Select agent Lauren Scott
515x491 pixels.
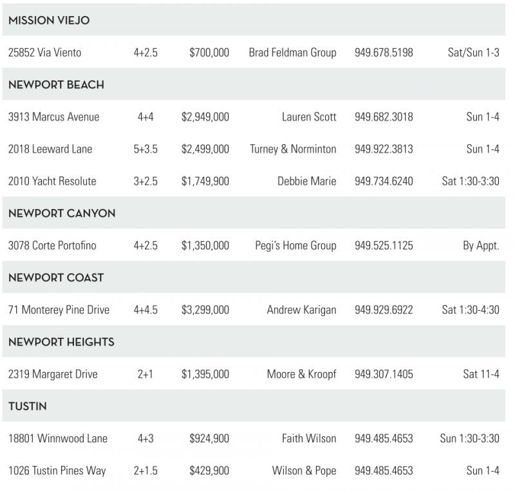click(x=309, y=117)
